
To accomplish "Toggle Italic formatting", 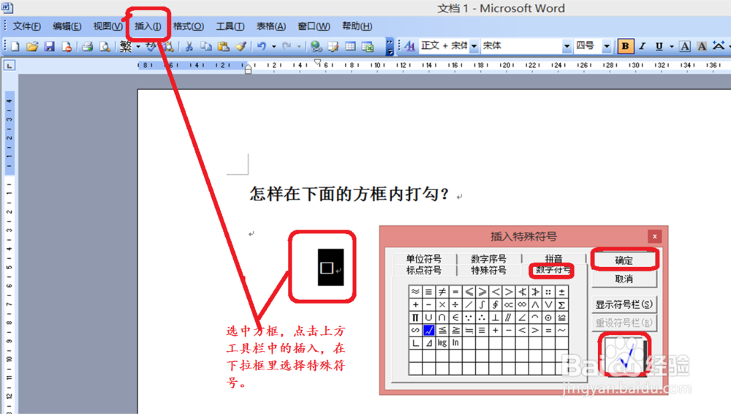I will coord(642,46).
